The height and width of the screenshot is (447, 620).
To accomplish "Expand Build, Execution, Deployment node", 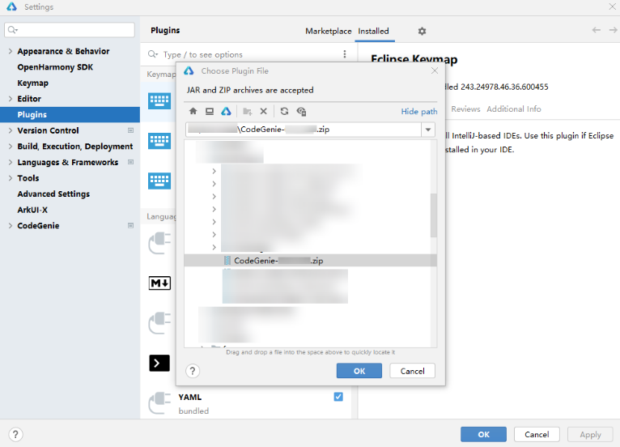I will [x=11, y=146].
